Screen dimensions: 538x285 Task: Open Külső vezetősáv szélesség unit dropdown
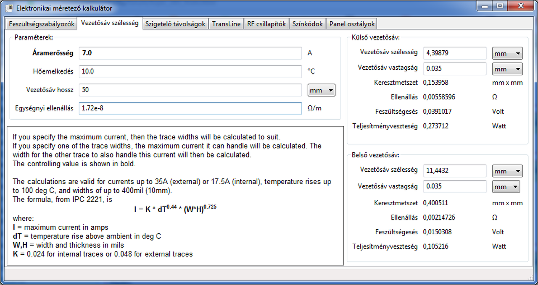pyautogui.click(x=507, y=53)
